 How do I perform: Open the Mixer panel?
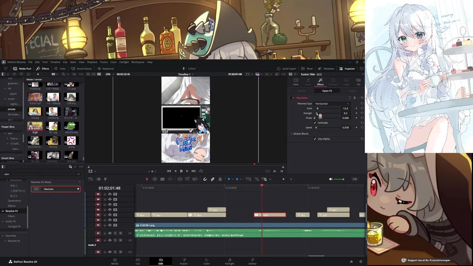(x=307, y=68)
